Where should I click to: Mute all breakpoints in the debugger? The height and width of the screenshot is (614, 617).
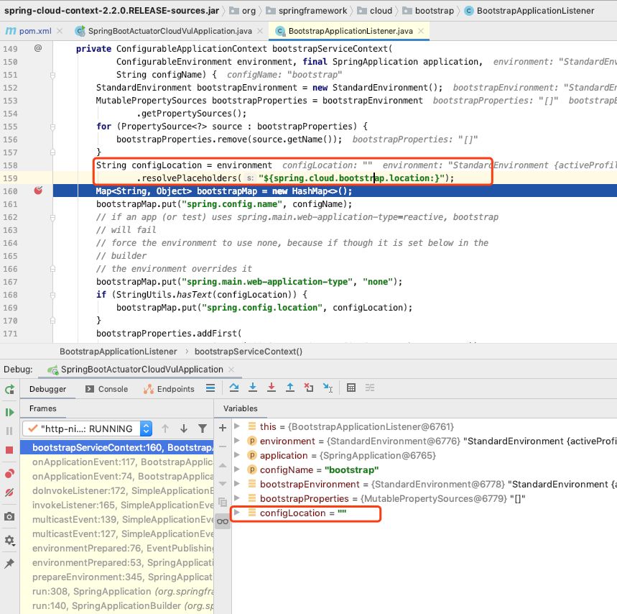[9, 491]
